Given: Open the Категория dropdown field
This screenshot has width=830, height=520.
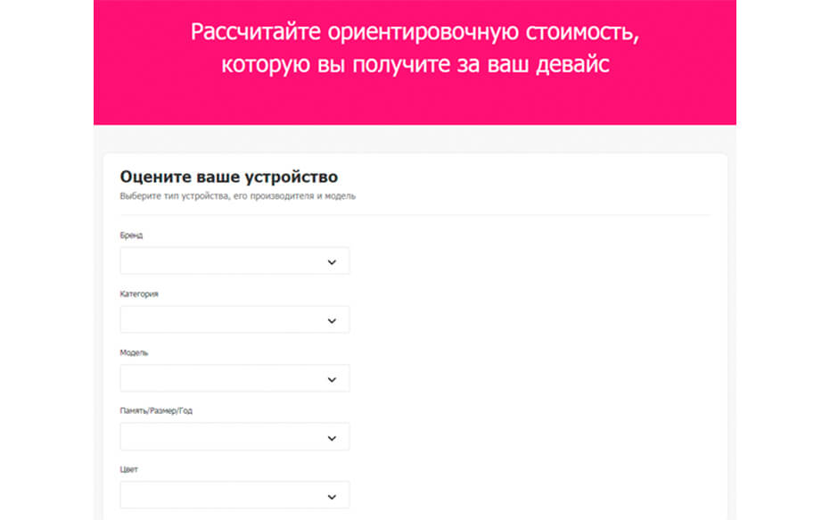Looking at the screenshot, I should pos(234,320).
